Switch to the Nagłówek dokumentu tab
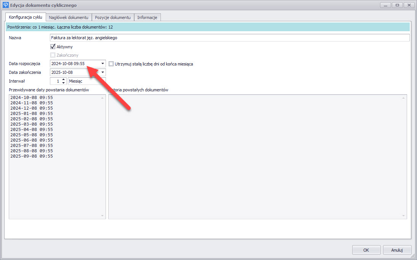Image resolution: width=417 pixels, height=260 pixels. point(69,18)
